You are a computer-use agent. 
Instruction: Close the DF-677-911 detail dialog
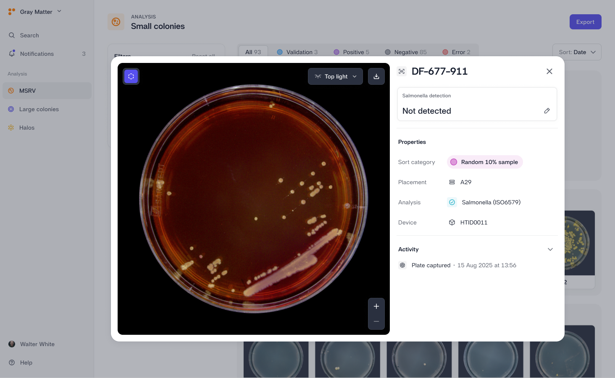coord(549,71)
